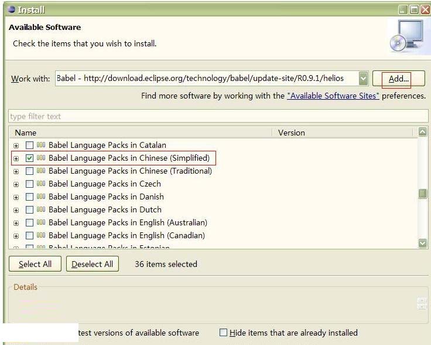Minimize the Install dialog window
This screenshot has width=431, height=345.
pyautogui.click(x=403, y=10)
